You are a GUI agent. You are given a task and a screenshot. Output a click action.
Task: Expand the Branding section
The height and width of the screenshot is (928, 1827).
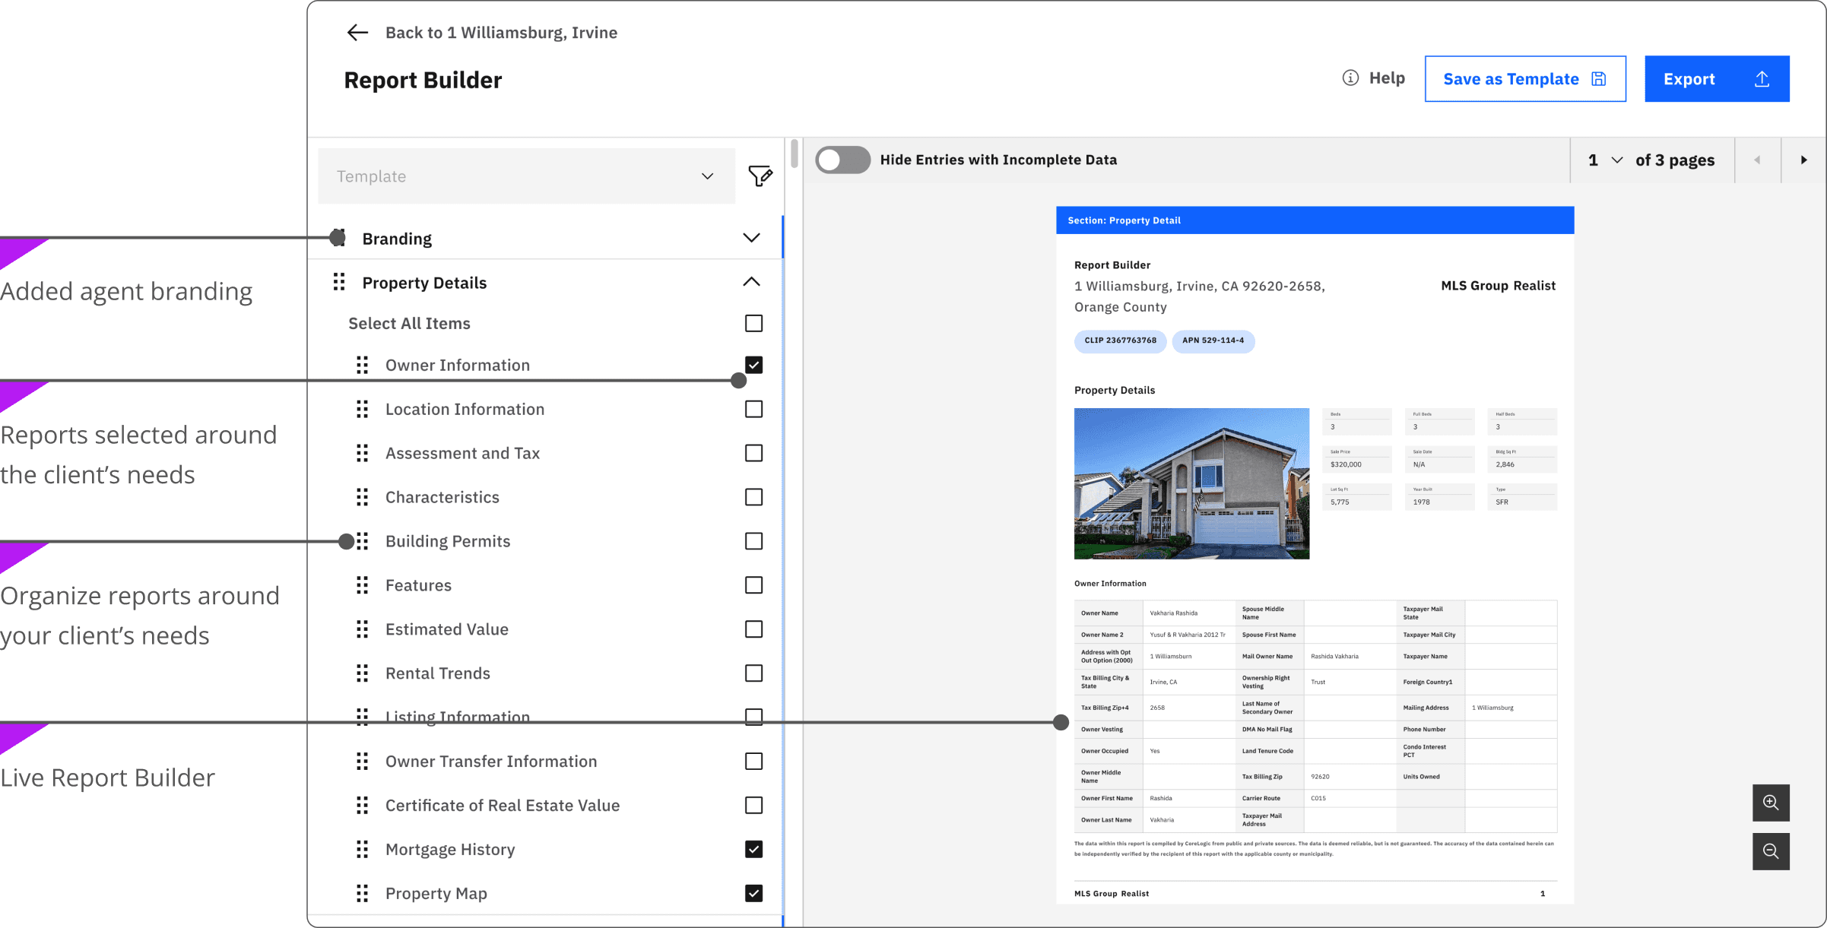[x=751, y=238]
